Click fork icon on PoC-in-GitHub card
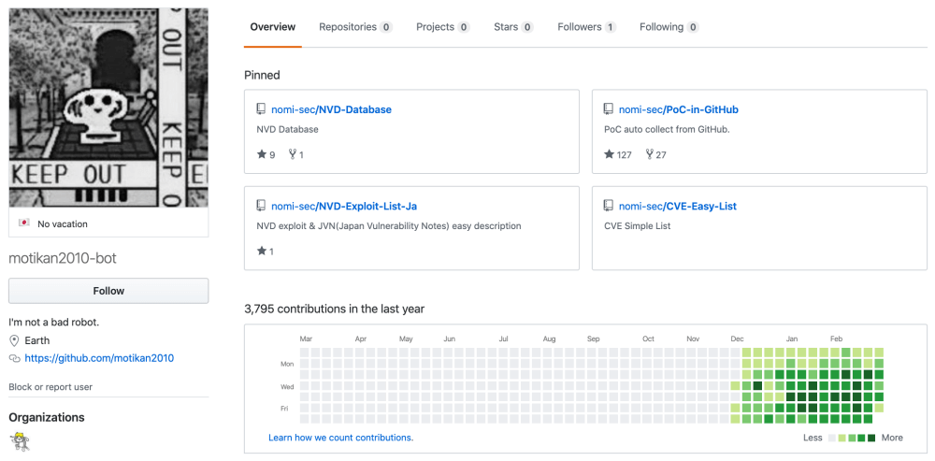This screenshot has height=461, width=935. [649, 154]
